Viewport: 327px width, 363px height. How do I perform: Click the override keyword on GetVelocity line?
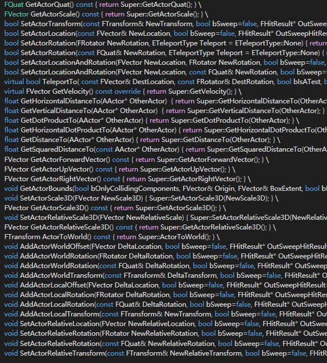point(127,91)
